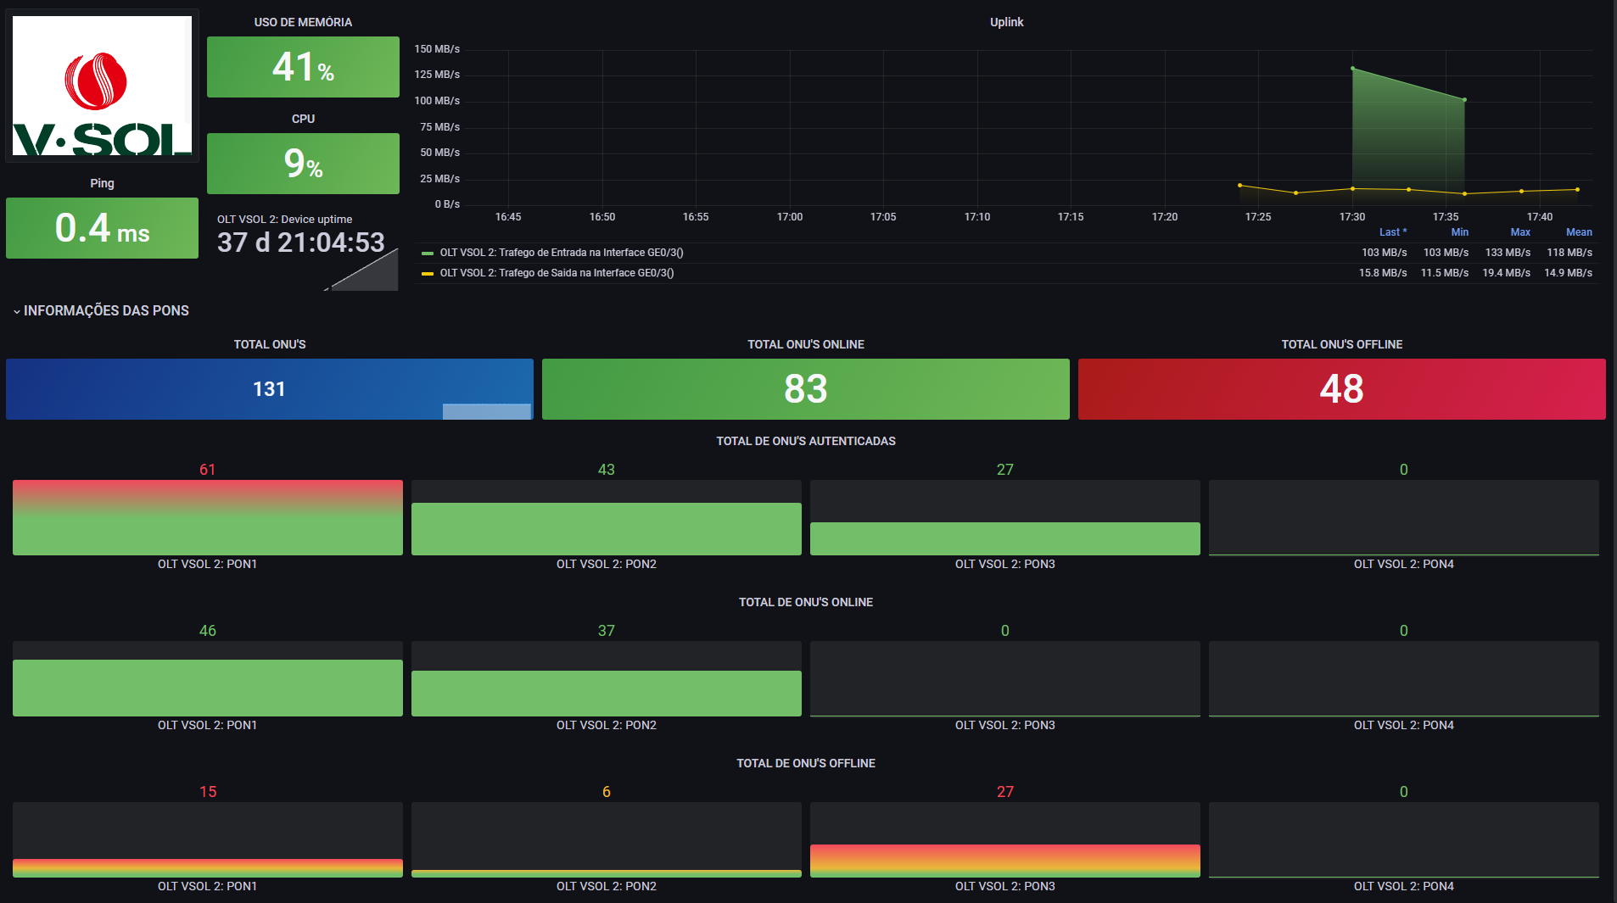Toggle sorting on the Last column header
Image resolution: width=1617 pixels, height=903 pixels.
(x=1392, y=231)
